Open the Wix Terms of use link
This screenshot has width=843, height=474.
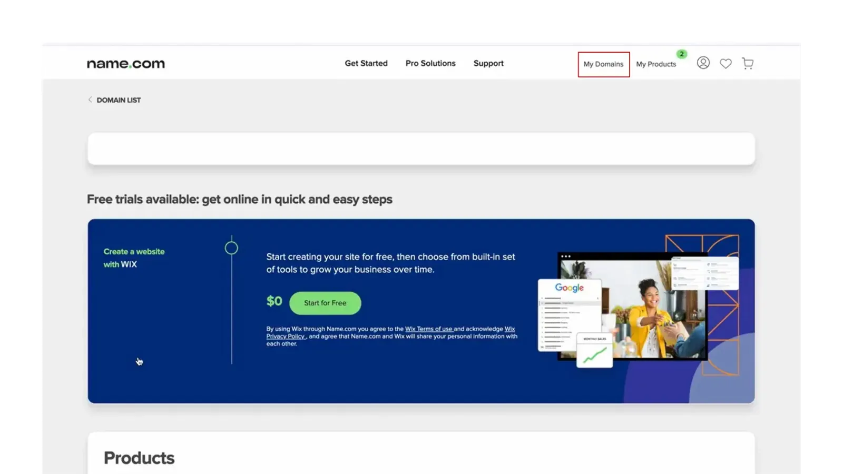pyautogui.click(x=429, y=329)
